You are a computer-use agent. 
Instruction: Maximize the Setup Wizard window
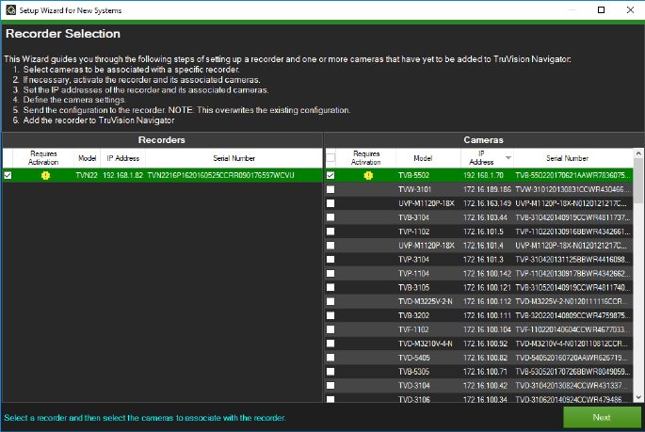(x=601, y=9)
